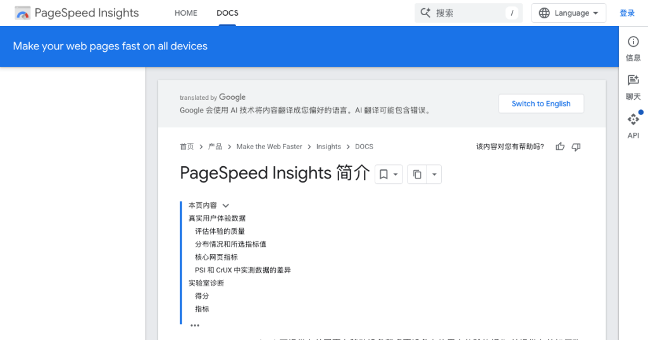Open the 产品 breadcrumb link

(x=215, y=147)
